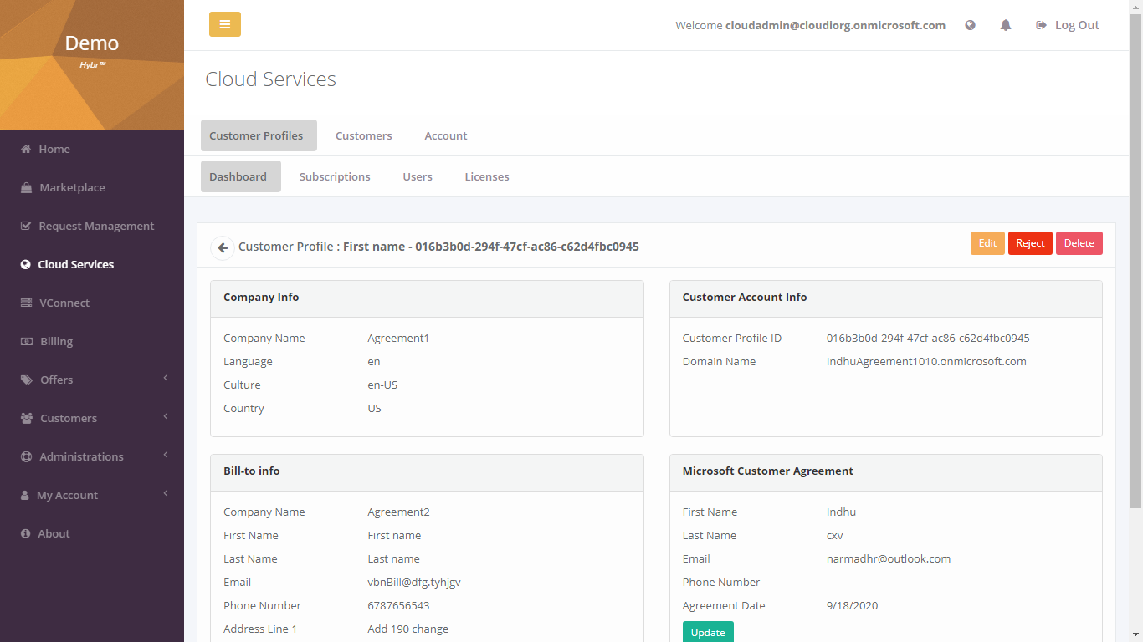Click the Microsoft Customer Agreement first name Indhu
The height and width of the screenshot is (642, 1143).
click(841, 512)
